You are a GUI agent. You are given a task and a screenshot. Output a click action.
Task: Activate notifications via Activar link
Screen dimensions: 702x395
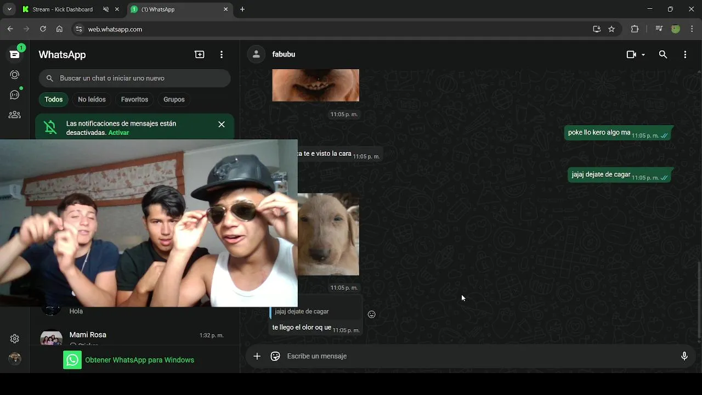pos(118,133)
